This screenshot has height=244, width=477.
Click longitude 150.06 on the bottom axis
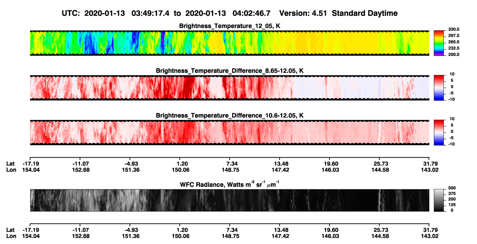[x=180, y=236]
